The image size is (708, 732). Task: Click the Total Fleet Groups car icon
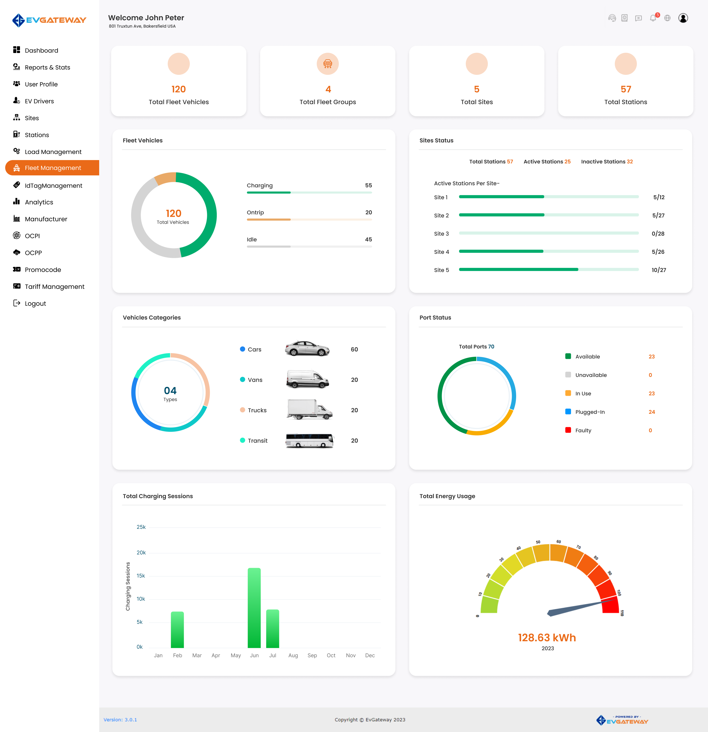[327, 64]
